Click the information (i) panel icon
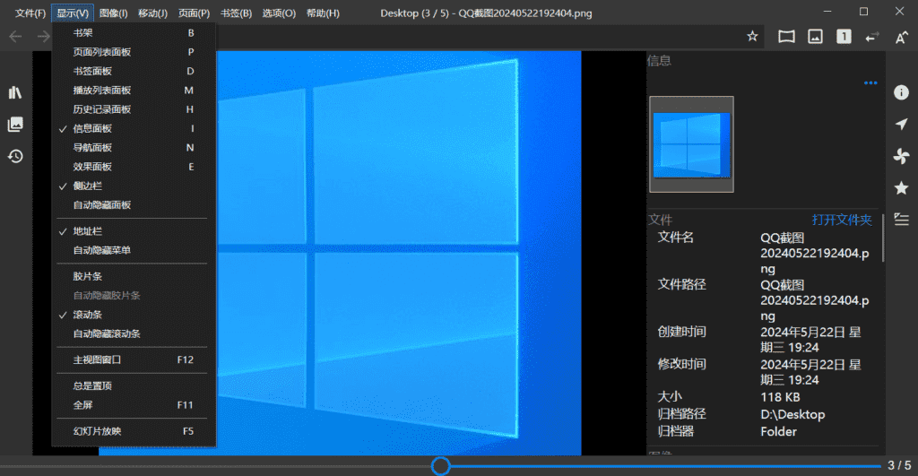918x476 pixels. [901, 92]
